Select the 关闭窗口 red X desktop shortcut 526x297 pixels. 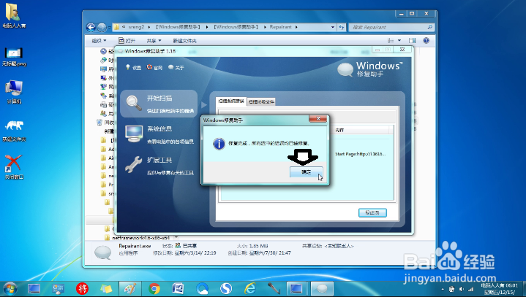coord(14,167)
